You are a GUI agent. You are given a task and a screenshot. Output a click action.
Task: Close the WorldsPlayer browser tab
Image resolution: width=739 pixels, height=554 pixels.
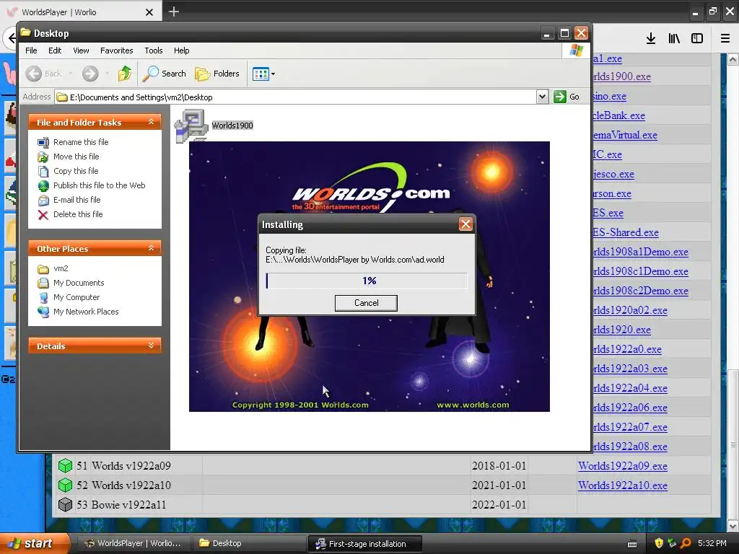(149, 12)
